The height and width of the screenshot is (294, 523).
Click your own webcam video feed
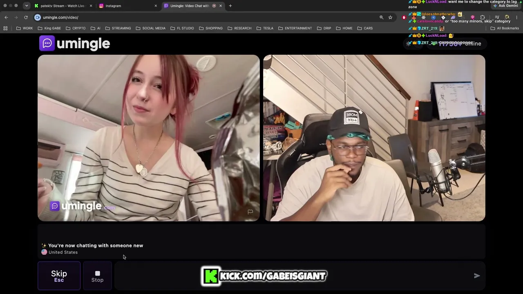[374, 138]
